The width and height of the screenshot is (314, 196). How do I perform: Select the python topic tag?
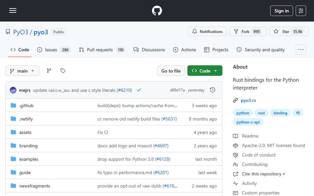coord(243,113)
